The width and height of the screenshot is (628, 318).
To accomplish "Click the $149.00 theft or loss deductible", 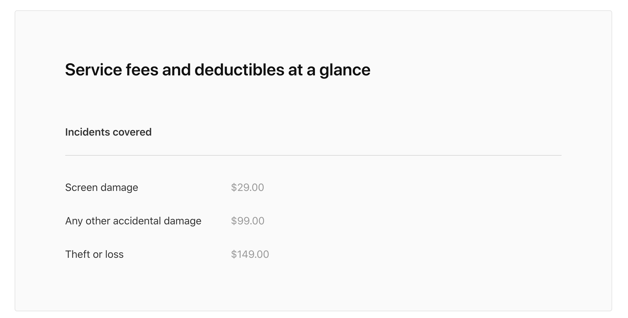I will click(250, 254).
